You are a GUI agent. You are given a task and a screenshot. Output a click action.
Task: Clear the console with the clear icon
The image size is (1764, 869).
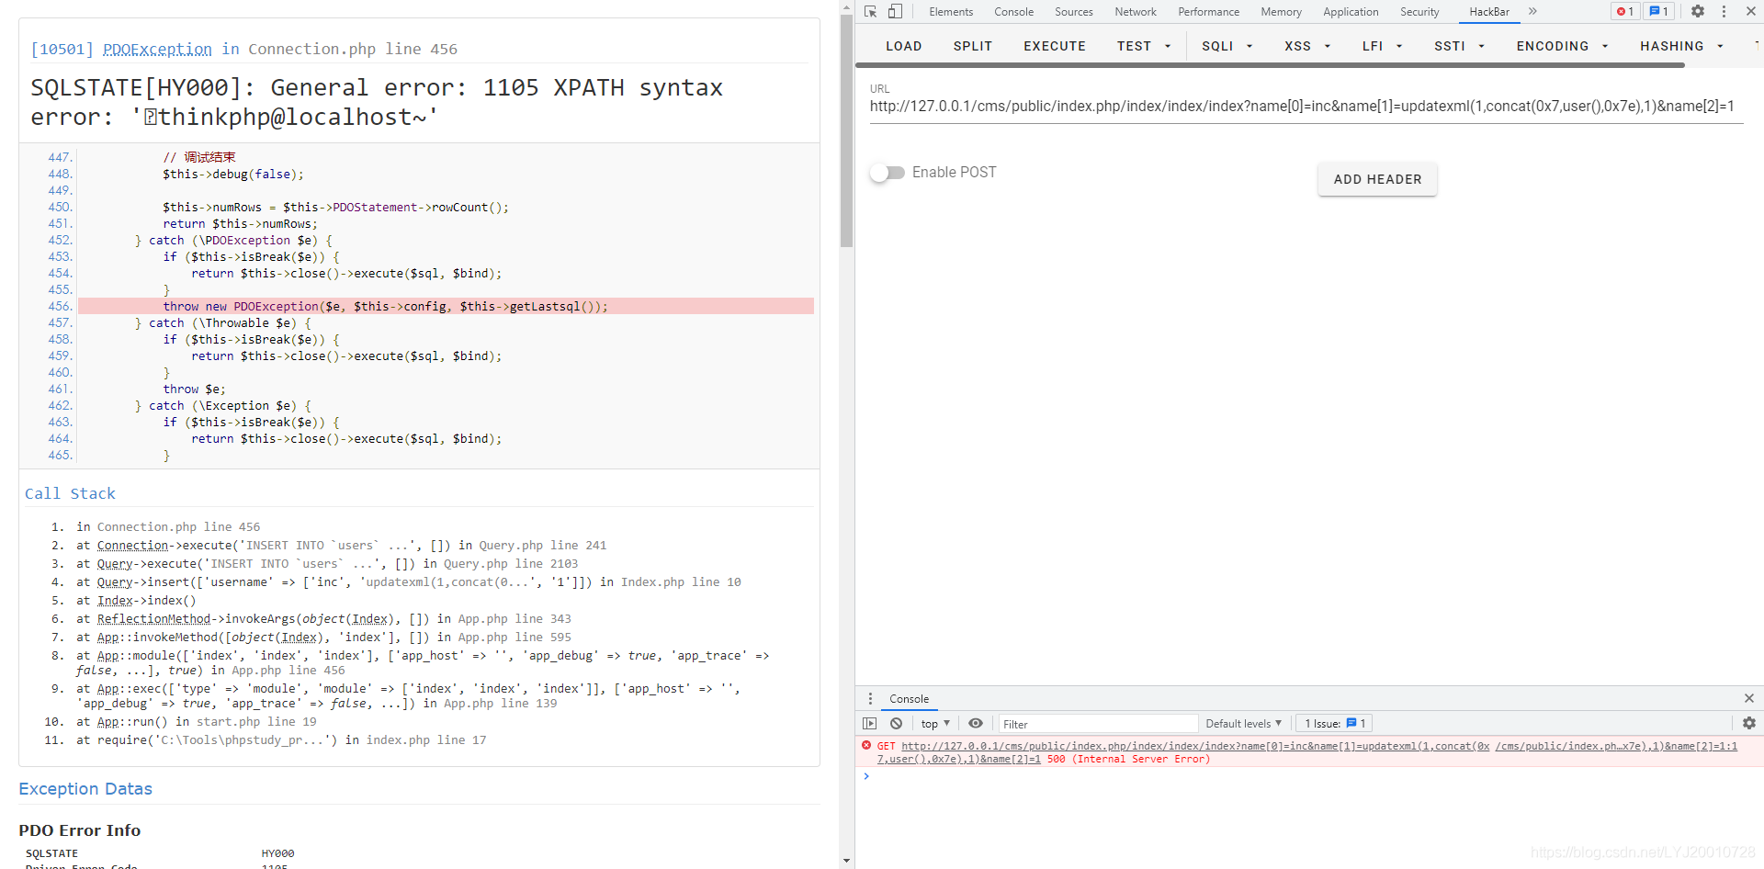pos(897,724)
